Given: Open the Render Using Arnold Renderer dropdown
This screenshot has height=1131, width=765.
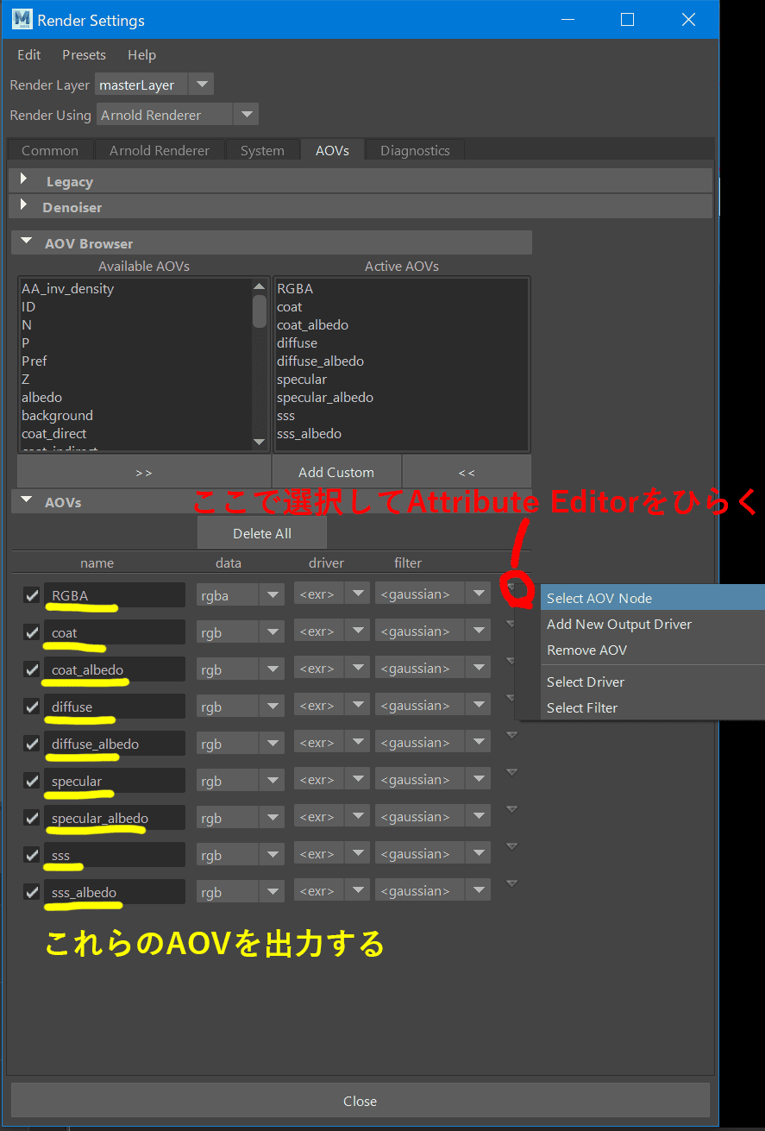Looking at the screenshot, I should 177,115.
